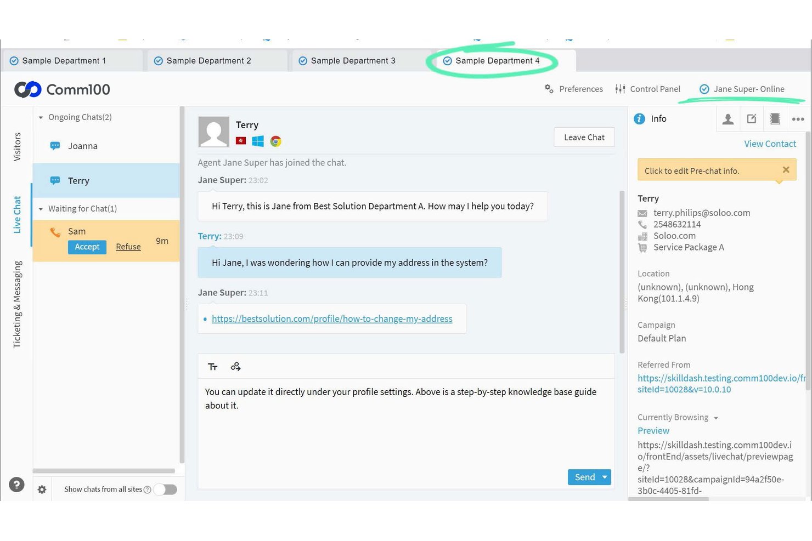Screen dimensions: 812x541
Task: Click the Preferences gear icon
Action: 549,89
